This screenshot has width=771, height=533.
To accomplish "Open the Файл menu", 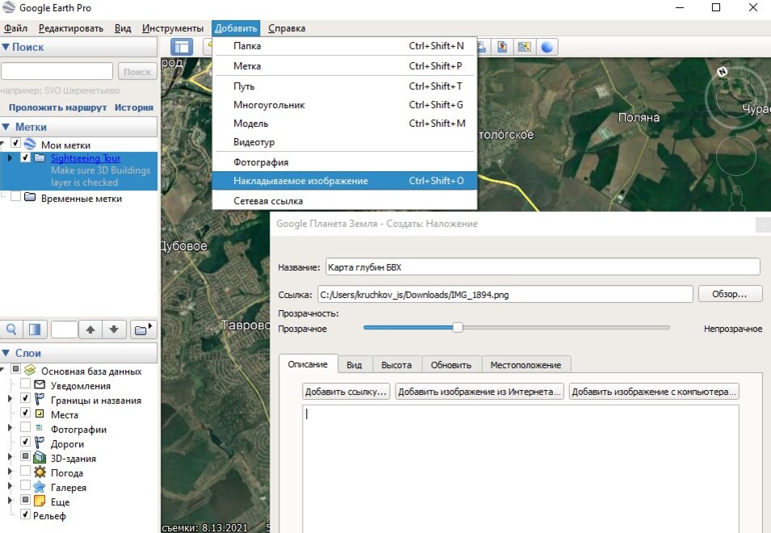I will click(15, 28).
